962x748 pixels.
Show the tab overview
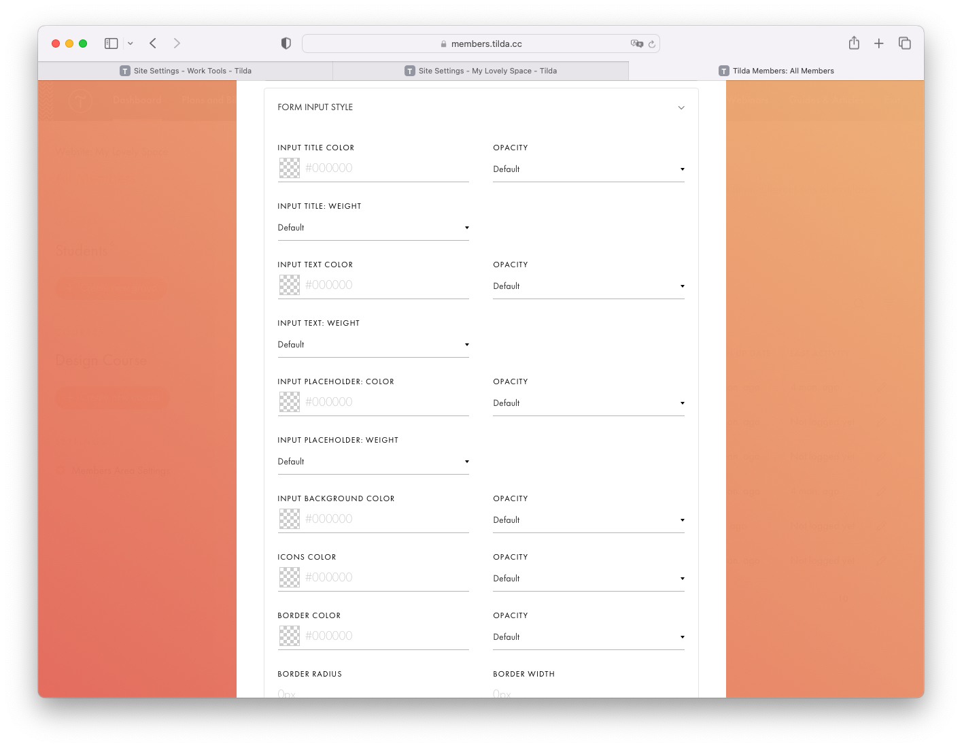point(904,43)
